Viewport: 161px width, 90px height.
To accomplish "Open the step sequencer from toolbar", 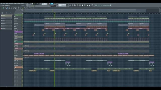I will (72, 5).
